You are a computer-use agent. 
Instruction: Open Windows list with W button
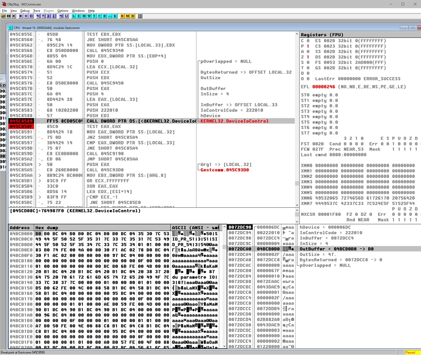coord(89,16)
